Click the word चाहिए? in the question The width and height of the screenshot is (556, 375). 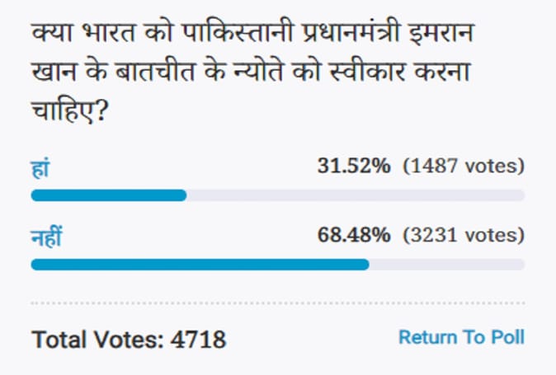click(69, 110)
